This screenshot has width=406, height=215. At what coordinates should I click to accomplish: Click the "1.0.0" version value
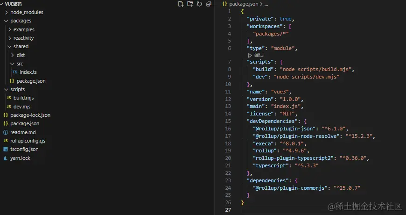pos(290,99)
